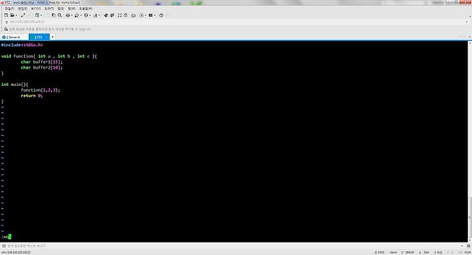Open the 창(W) Window menu
Image resolution: width=472 pixels, height=255 pixels.
pyautogui.click(x=71, y=9)
